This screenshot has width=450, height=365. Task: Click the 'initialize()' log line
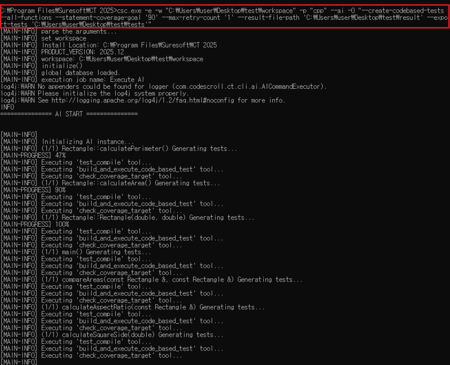click(41, 66)
